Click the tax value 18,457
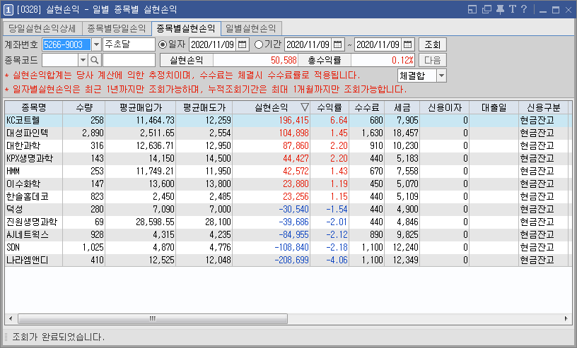Viewport: 577px width, 348px height. pos(405,133)
